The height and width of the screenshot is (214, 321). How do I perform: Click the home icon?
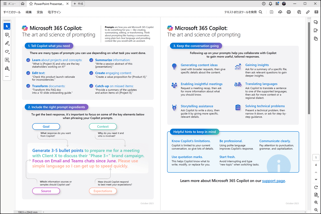23,4
